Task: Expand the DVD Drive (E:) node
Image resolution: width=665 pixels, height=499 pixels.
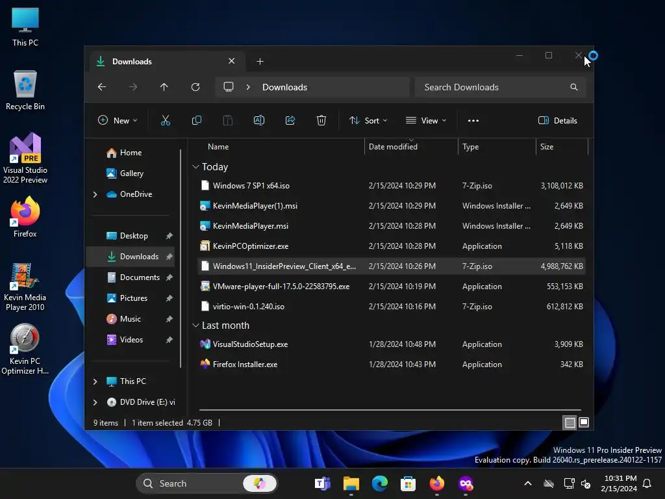Action: (x=95, y=402)
